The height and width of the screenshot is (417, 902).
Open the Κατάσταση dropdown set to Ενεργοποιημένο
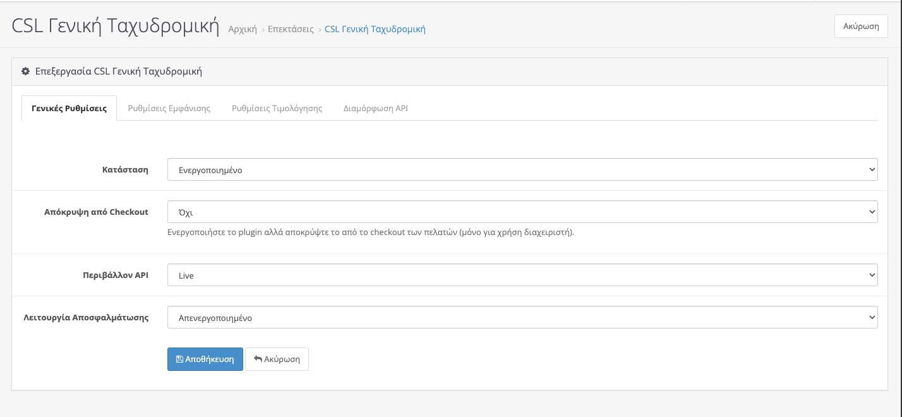click(522, 169)
